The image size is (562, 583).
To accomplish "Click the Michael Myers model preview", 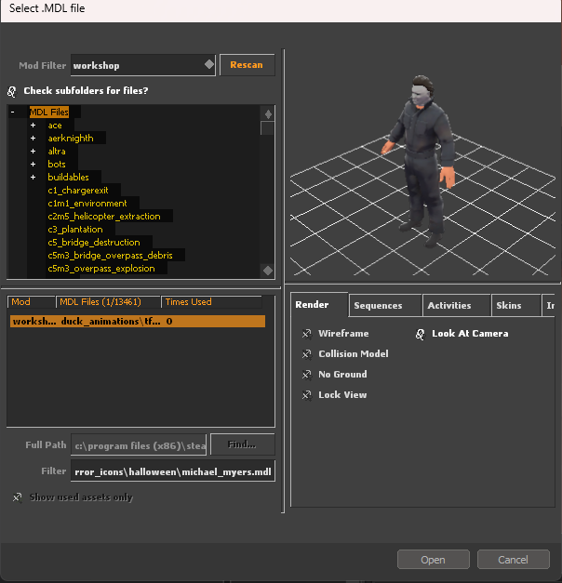I will [x=421, y=160].
